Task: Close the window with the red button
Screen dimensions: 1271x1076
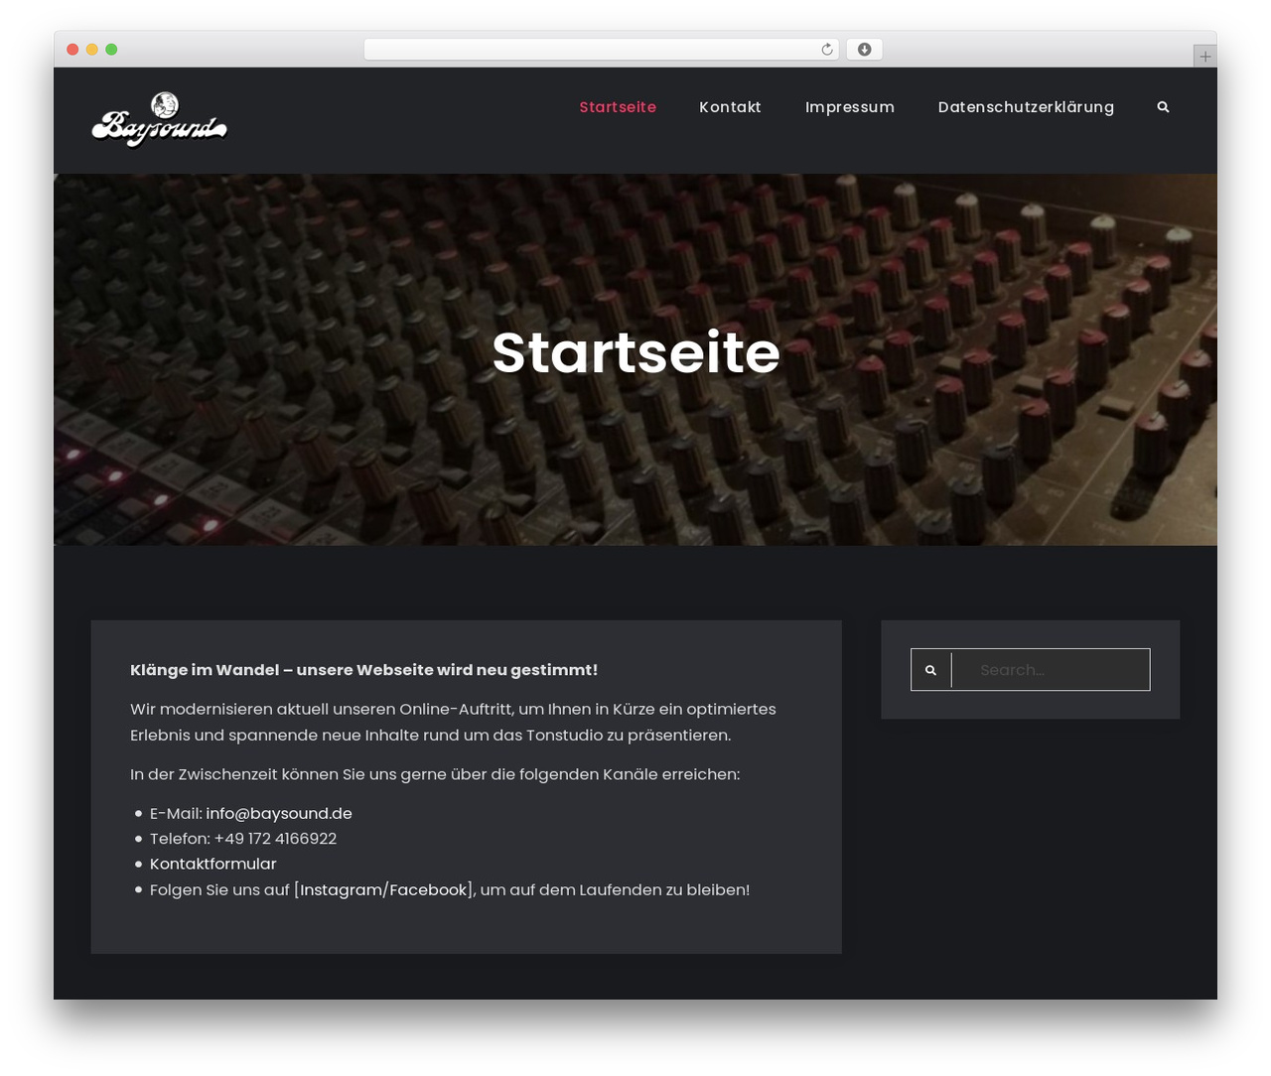Action: click(x=72, y=50)
